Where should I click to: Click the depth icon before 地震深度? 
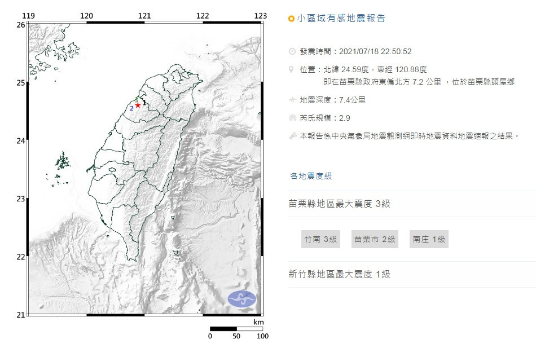(x=292, y=99)
